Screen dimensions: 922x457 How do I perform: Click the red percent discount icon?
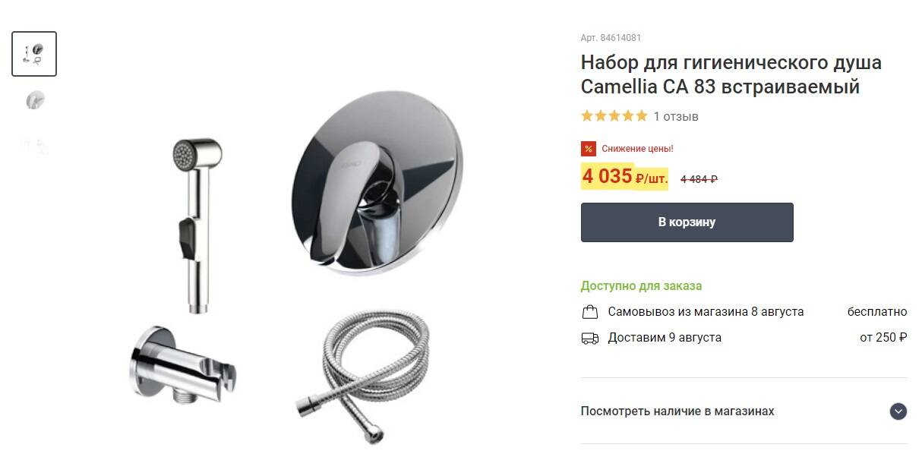click(588, 149)
